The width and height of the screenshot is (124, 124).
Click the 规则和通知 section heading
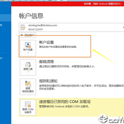coord(48,81)
